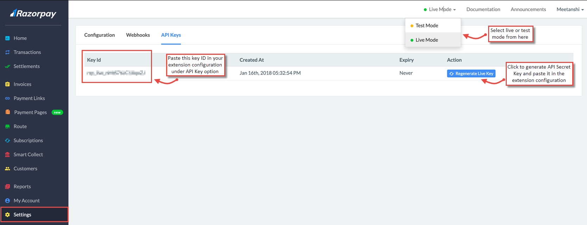This screenshot has height=225, width=587.
Task: Switch to the Configuration tab
Action: [100, 35]
